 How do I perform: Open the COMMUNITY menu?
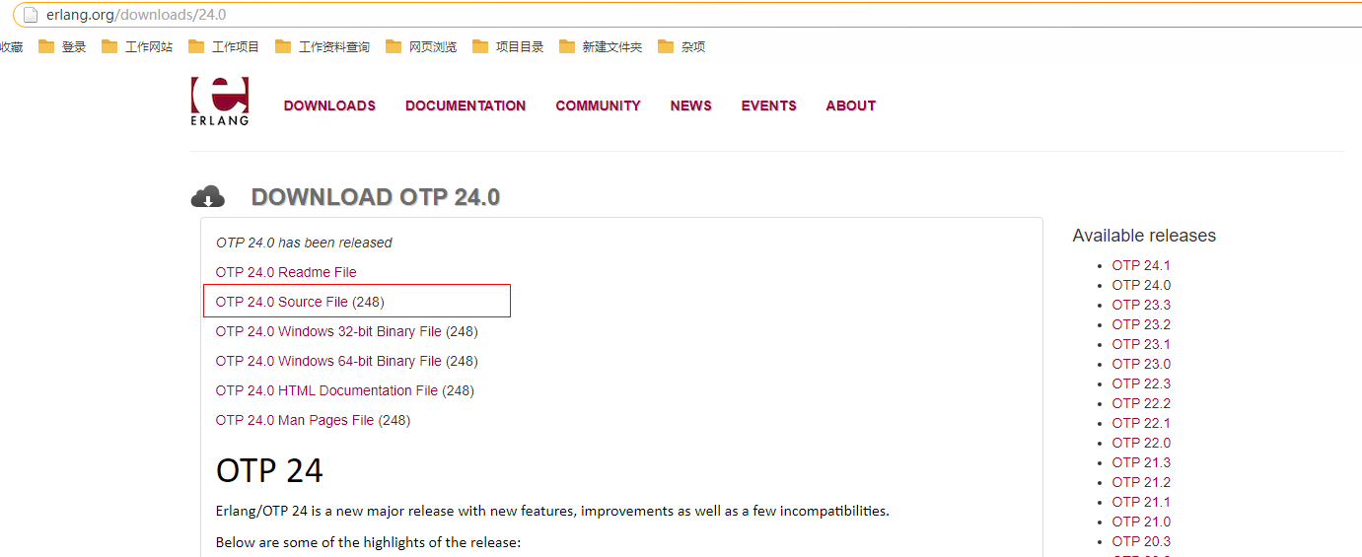tap(598, 105)
